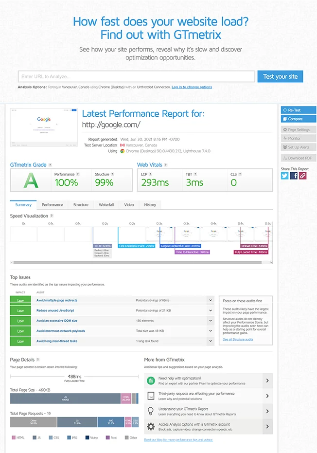Click Structure score help icon
Viewport: 317px width, 453px height.
[112, 174]
